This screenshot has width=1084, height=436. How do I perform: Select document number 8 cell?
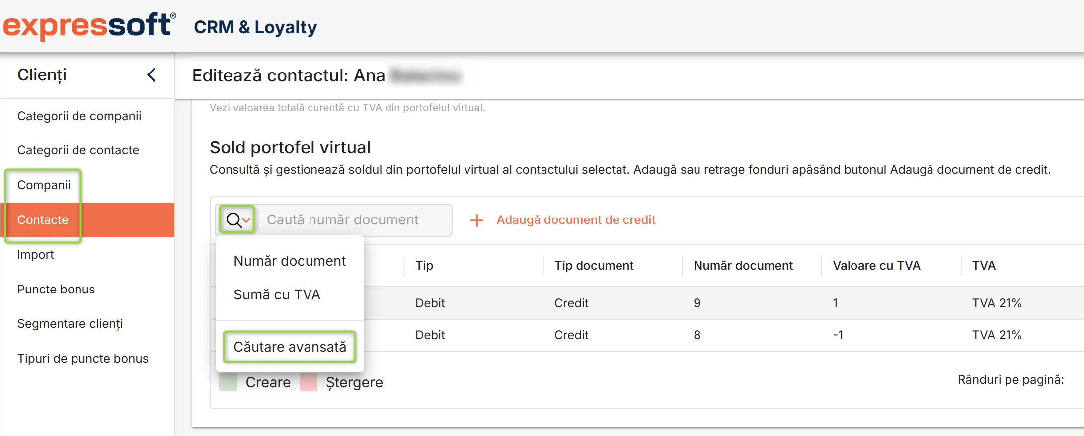click(x=697, y=335)
